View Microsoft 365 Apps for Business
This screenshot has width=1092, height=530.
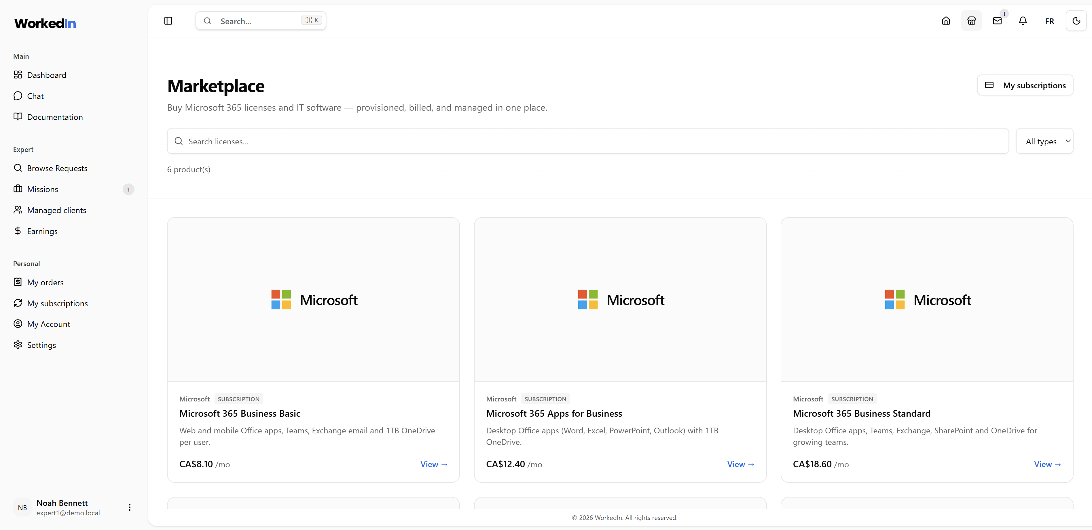pyautogui.click(x=741, y=464)
